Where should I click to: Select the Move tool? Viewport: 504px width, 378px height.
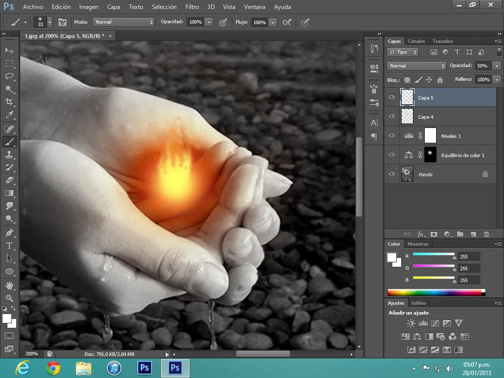pos(9,51)
